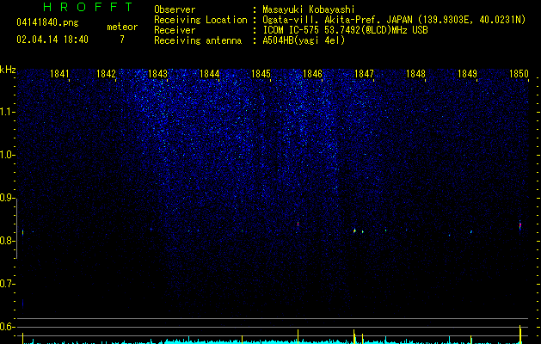The image size is (541, 344).
Task: Click time marker 1849
Action: (467, 74)
